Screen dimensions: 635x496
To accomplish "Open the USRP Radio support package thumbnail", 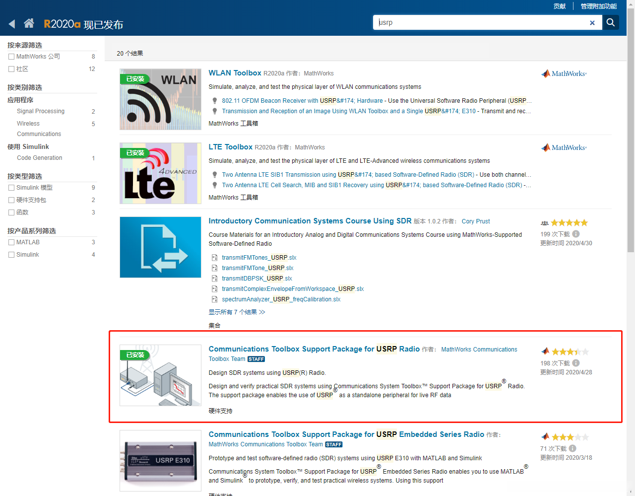I will [160, 375].
